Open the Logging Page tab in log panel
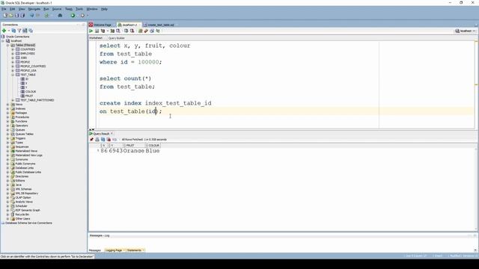This screenshot has width=479, height=269. [114, 250]
